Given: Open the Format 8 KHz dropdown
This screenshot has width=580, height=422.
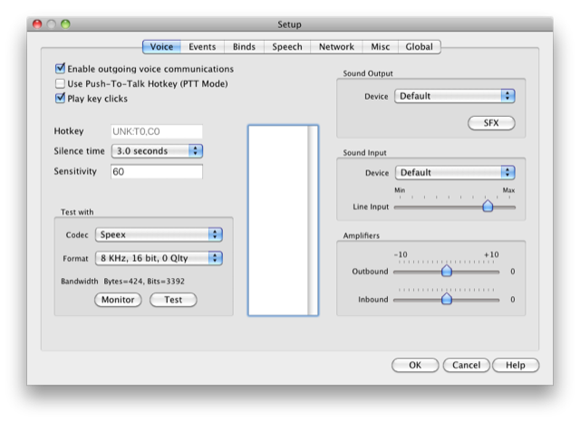Looking at the screenshot, I should [159, 258].
